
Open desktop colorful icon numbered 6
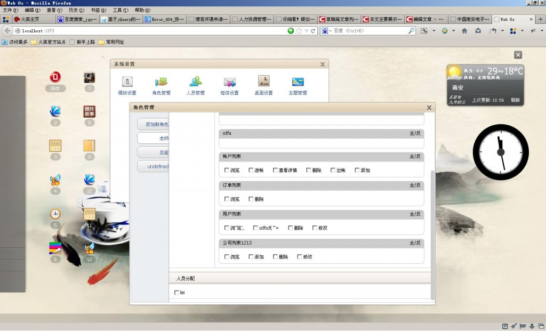point(55,248)
